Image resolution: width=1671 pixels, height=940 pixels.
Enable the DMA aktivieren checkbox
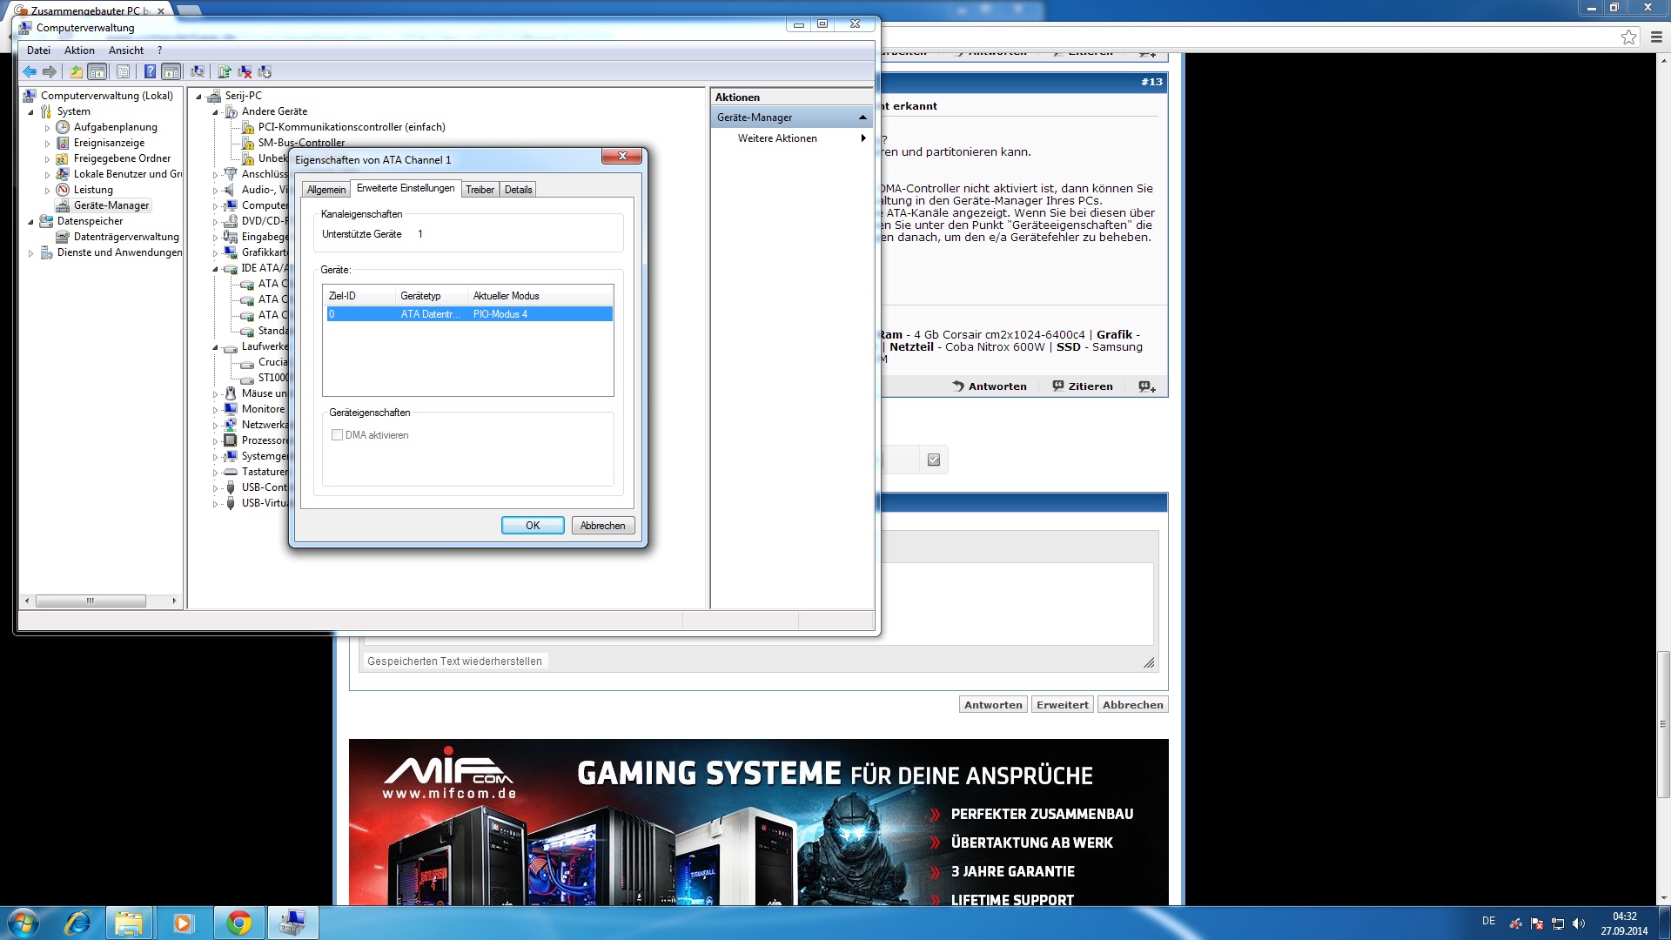[337, 435]
